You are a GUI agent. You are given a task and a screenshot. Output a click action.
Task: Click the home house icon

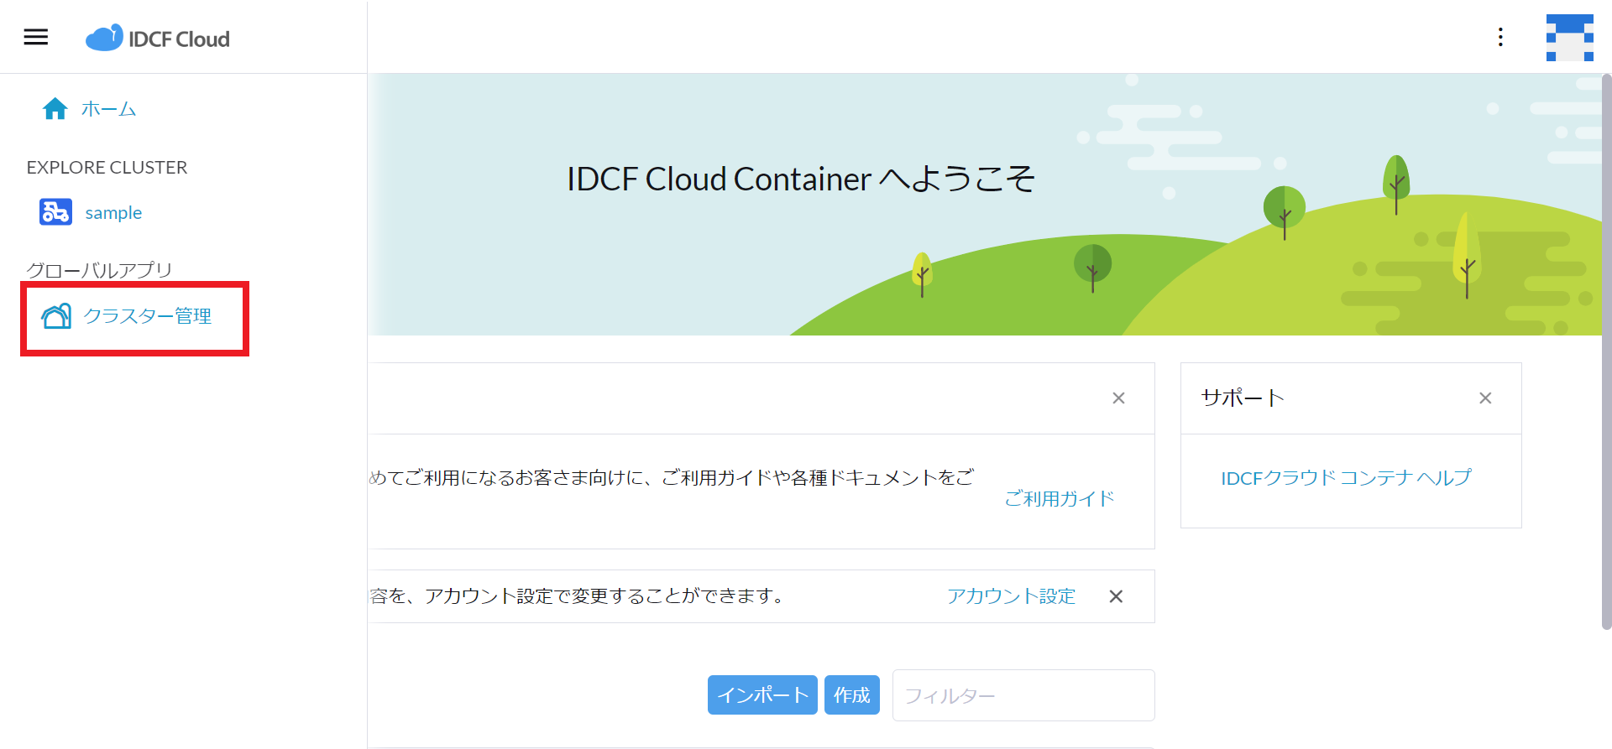point(55,109)
